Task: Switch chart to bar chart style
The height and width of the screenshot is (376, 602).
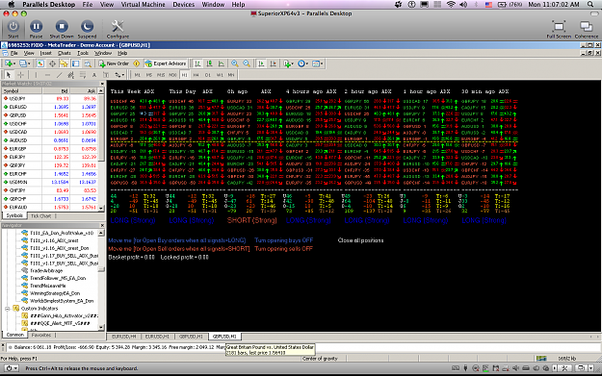Action: point(197,63)
